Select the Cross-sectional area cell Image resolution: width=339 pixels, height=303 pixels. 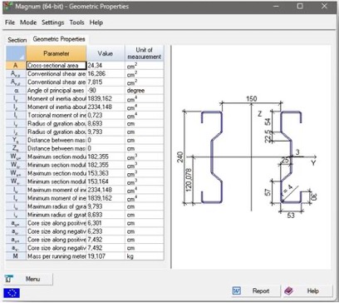pos(56,66)
